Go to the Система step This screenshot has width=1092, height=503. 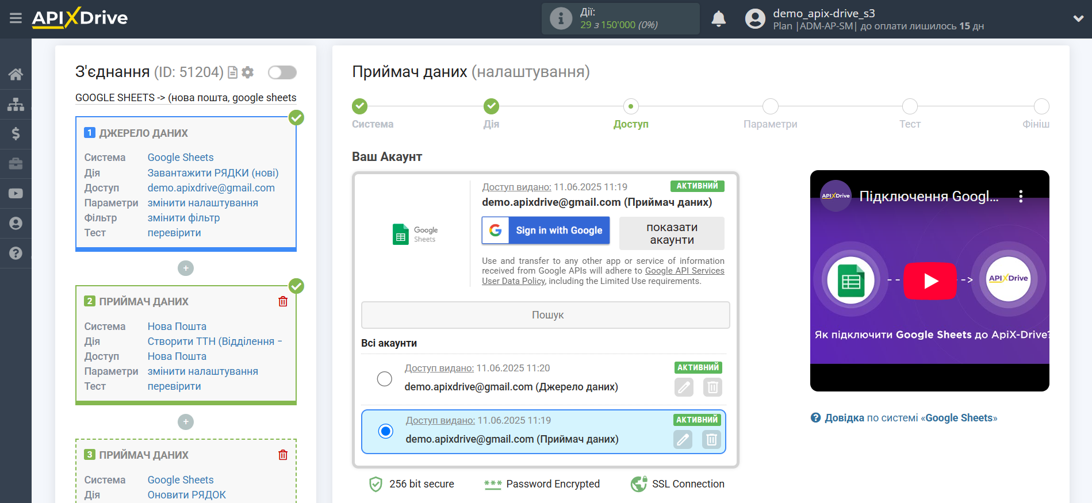[360, 106]
